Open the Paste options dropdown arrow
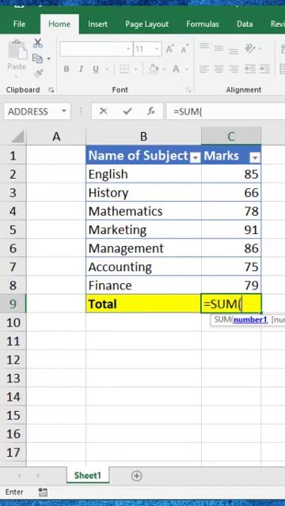This screenshot has height=506, width=285. [17, 77]
